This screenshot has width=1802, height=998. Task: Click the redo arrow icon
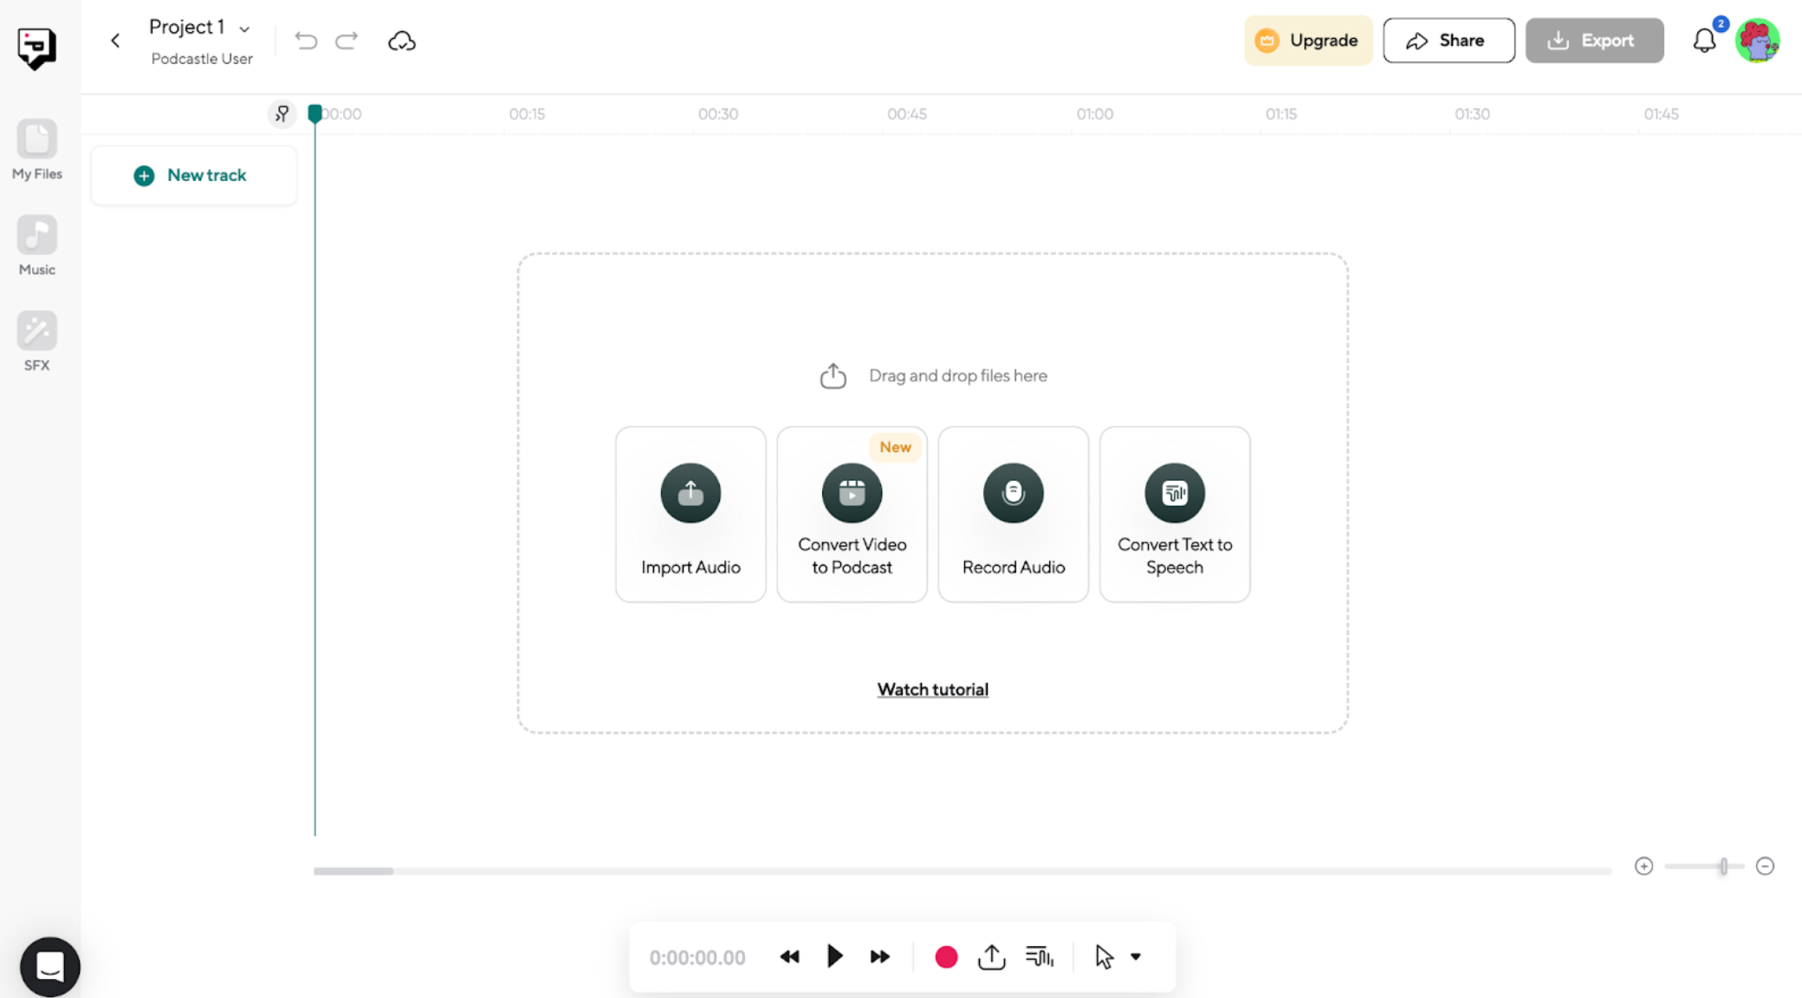coord(347,41)
